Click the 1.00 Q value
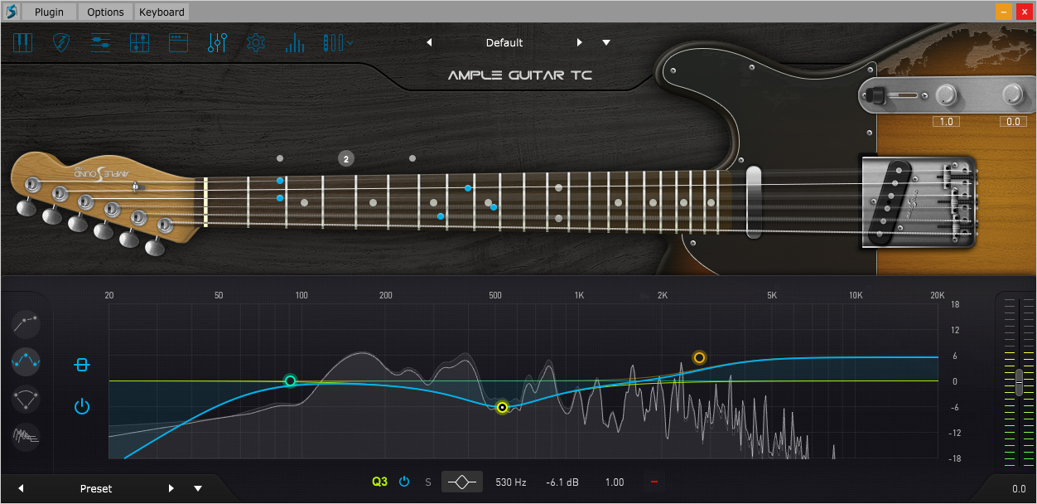This screenshot has width=1037, height=504. (x=615, y=482)
